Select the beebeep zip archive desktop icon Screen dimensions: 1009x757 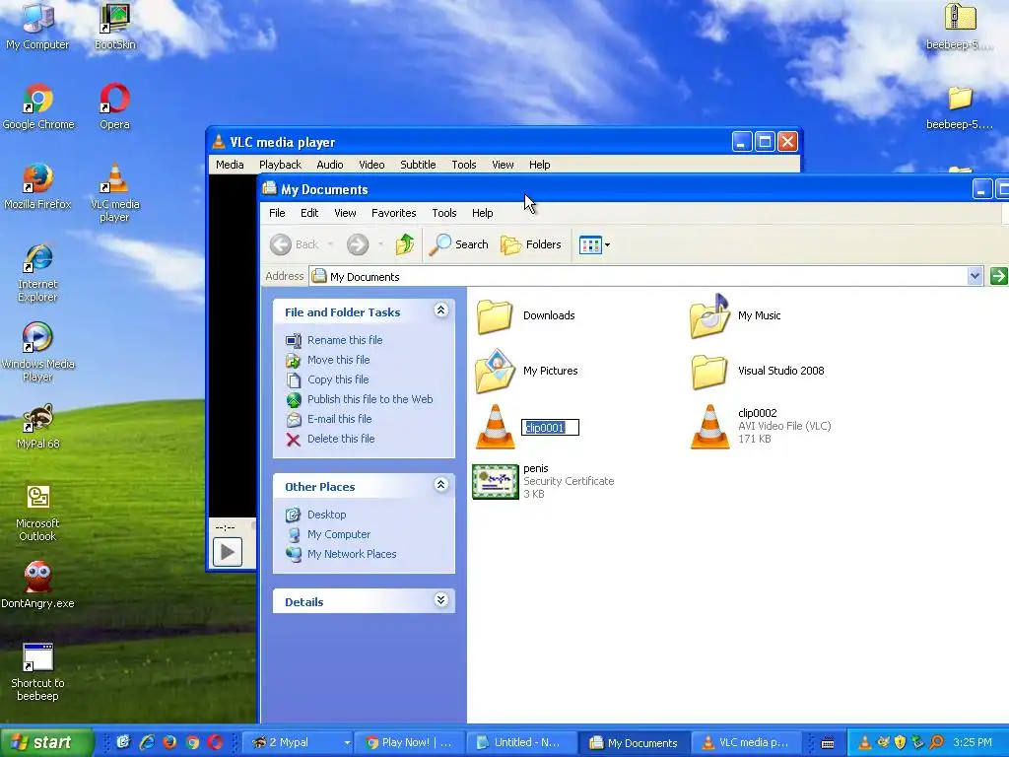coord(960,26)
